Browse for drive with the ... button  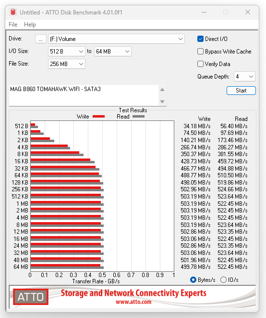click(41, 39)
